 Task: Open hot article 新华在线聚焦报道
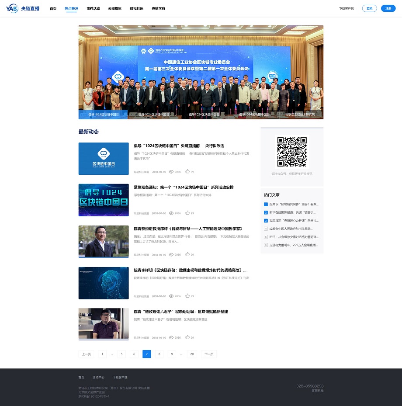click(292, 212)
